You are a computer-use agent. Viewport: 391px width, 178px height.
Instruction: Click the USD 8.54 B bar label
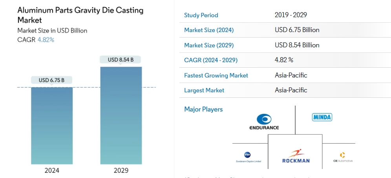click(121, 60)
